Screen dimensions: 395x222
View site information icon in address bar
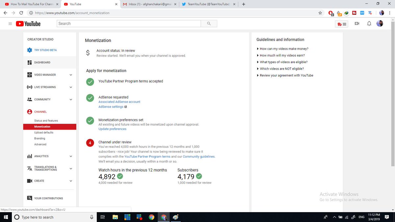click(31, 13)
